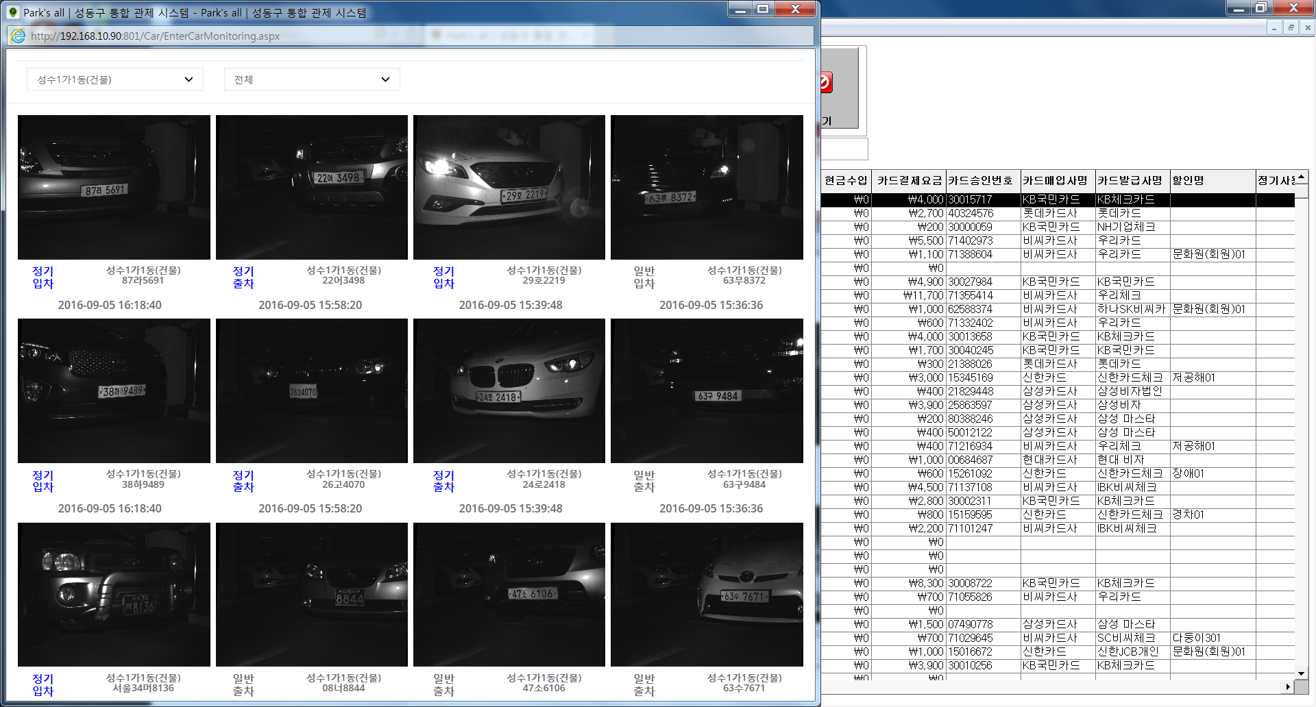
Task: Click 정기 입차 label for 29호2219
Action: click(443, 277)
